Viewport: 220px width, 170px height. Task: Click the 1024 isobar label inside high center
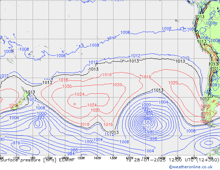tap(79, 94)
